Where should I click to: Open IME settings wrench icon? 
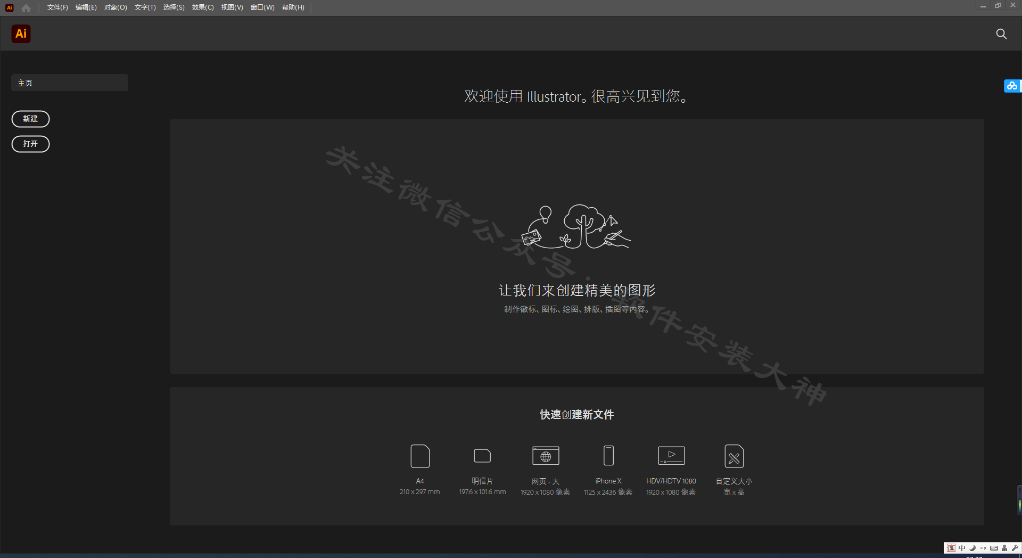pos(1015,548)
